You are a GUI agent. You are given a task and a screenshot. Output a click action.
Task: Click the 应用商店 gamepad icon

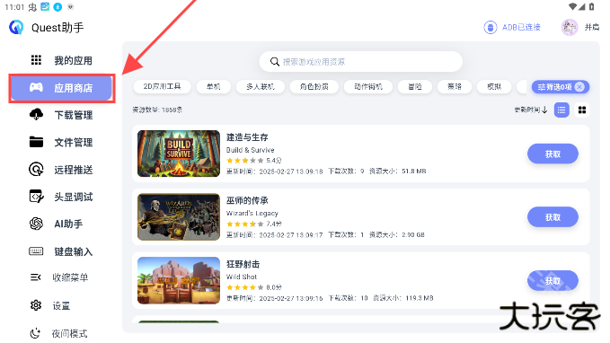(36, 87)
